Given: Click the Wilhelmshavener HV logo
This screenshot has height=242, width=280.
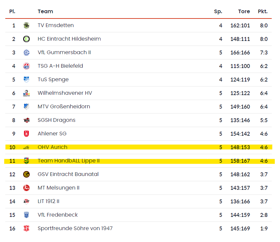Looking at the screenshot, I should (x=26, y=93).
